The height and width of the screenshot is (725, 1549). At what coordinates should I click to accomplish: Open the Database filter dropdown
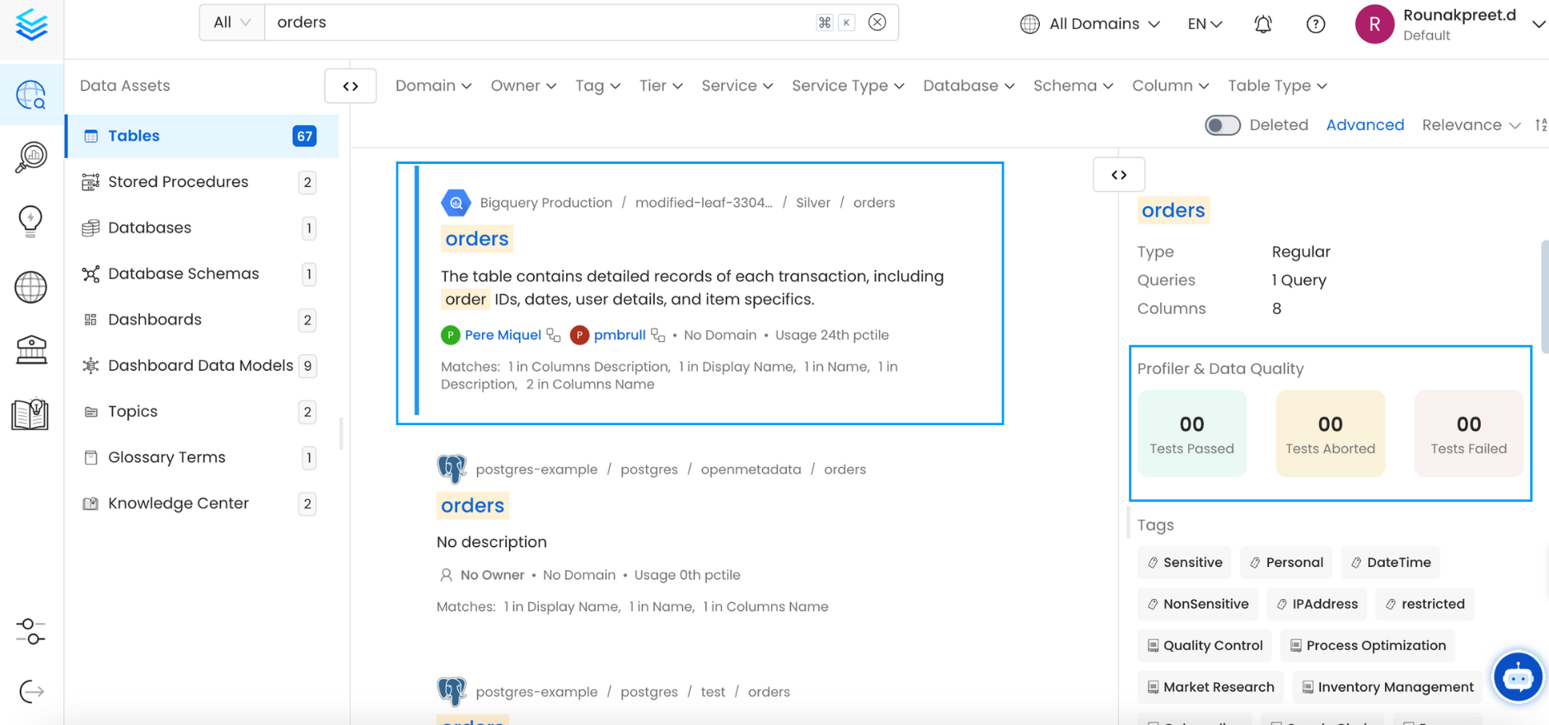click(969, 86)
